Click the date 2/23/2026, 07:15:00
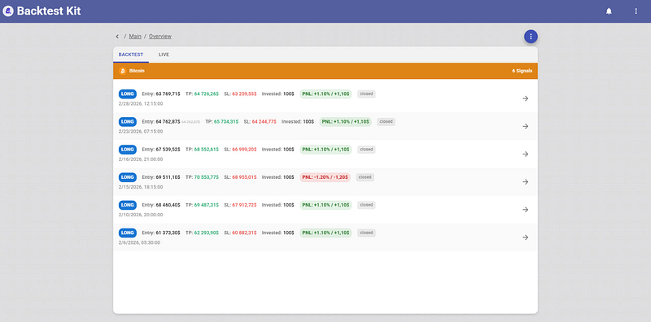 (x=141, y=132)
